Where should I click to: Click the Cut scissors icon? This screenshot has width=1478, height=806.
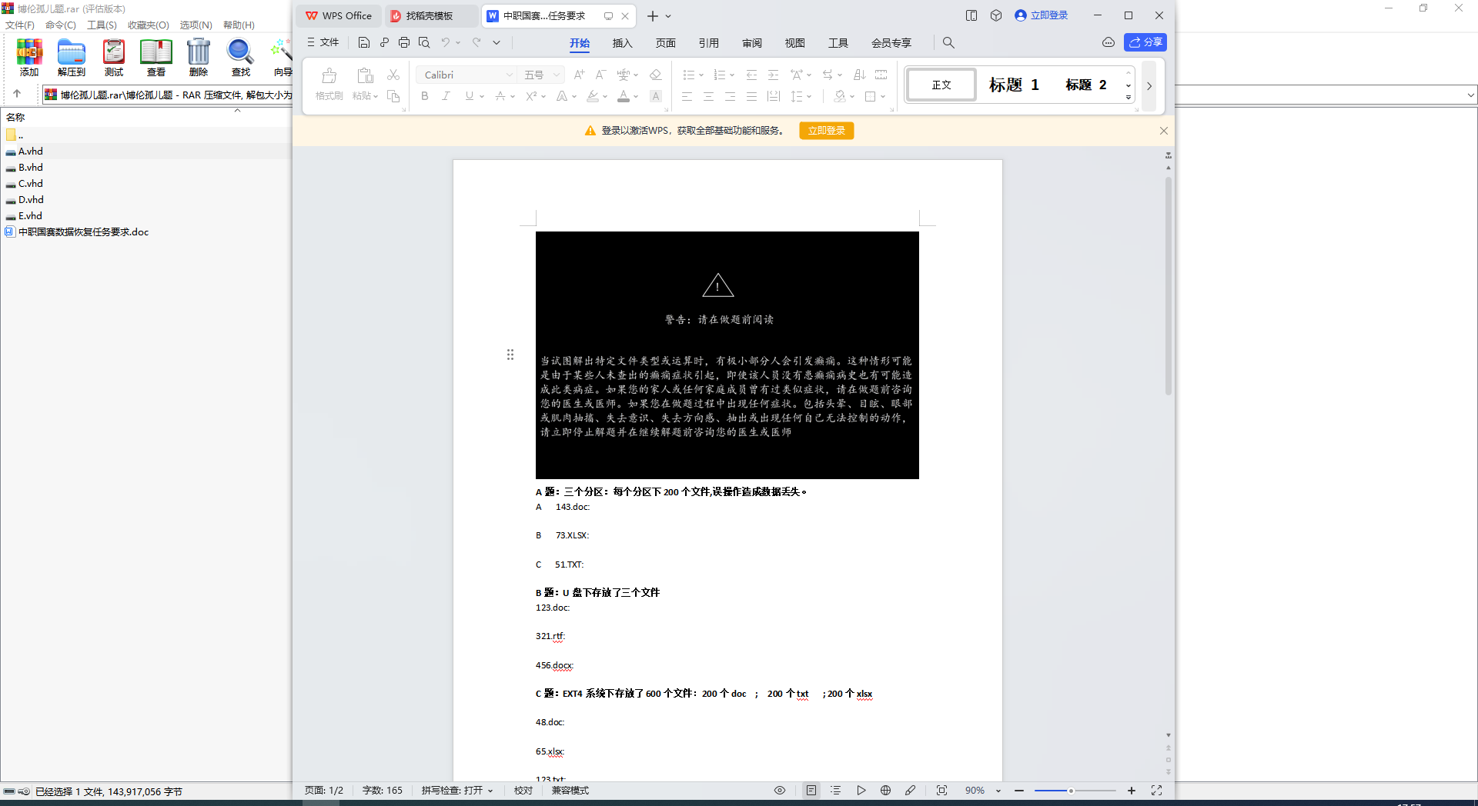[x=393, y=75]
